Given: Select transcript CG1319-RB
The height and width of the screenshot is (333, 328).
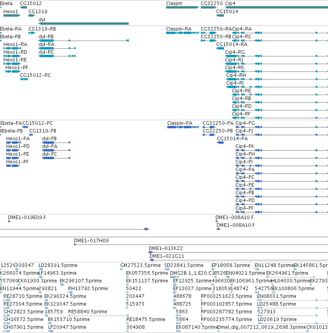Looking at the screenshot, I should click(42, 29).
